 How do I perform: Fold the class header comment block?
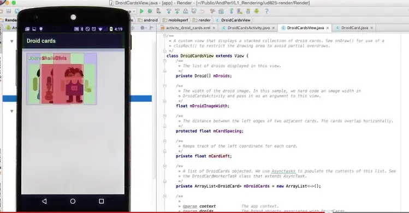pos(164,35)
